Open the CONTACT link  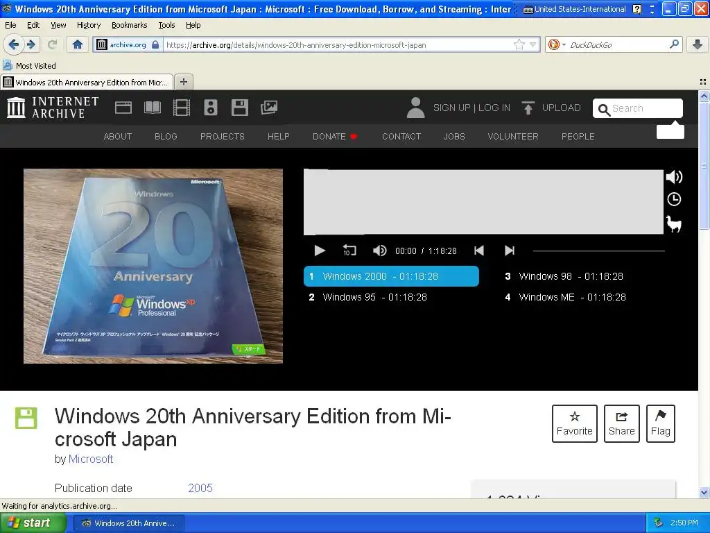(401, 137)
